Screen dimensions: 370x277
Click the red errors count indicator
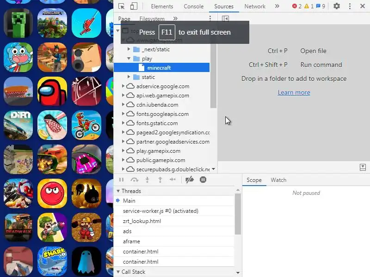click(296, 6)
